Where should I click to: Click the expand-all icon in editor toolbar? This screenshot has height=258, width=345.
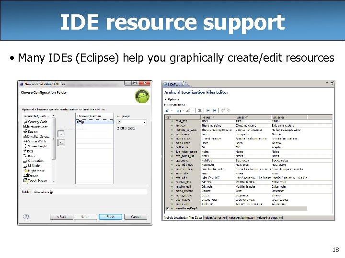tap(208, 110)
